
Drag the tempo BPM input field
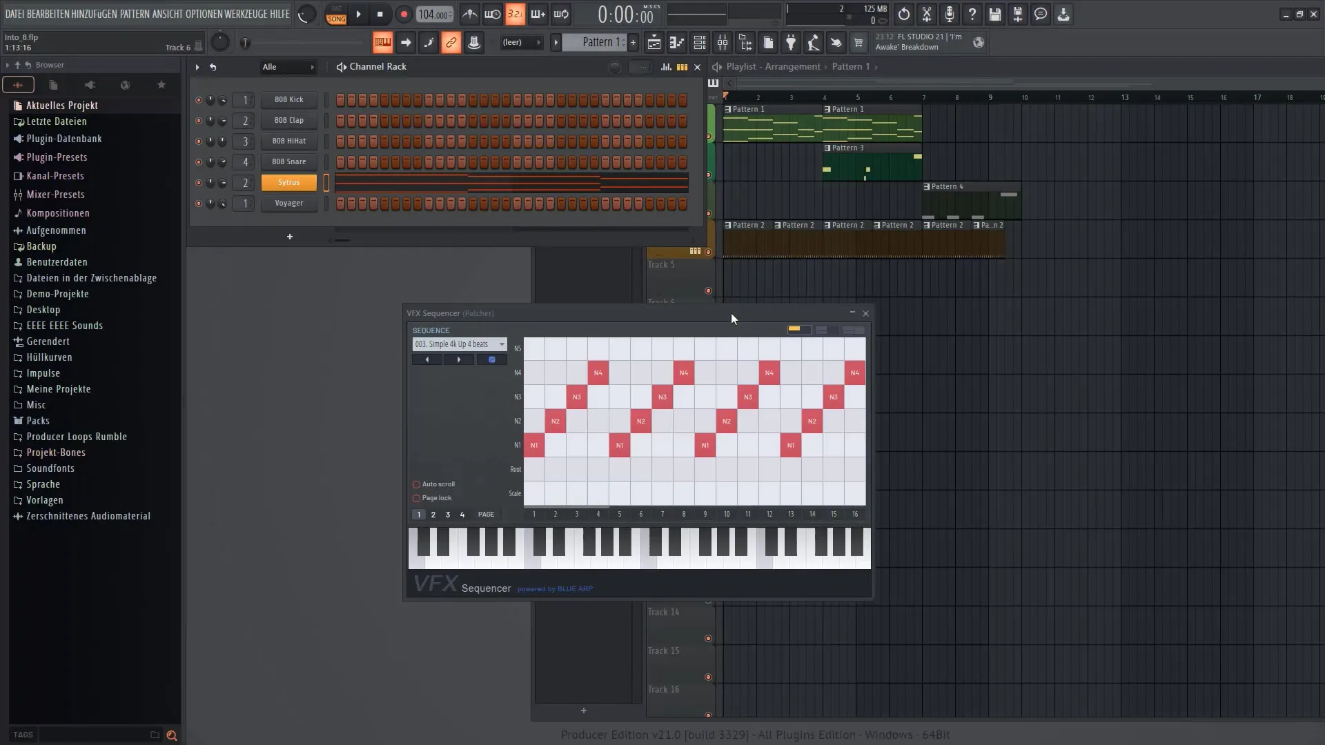(435, 14)
